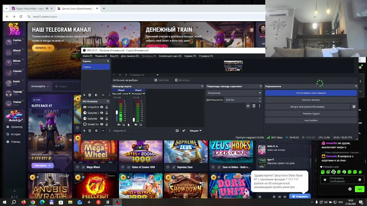This screenshot has height=206, width=367.
Task: Move source up with Sources panel arrow
Action: tap(103, 131)
